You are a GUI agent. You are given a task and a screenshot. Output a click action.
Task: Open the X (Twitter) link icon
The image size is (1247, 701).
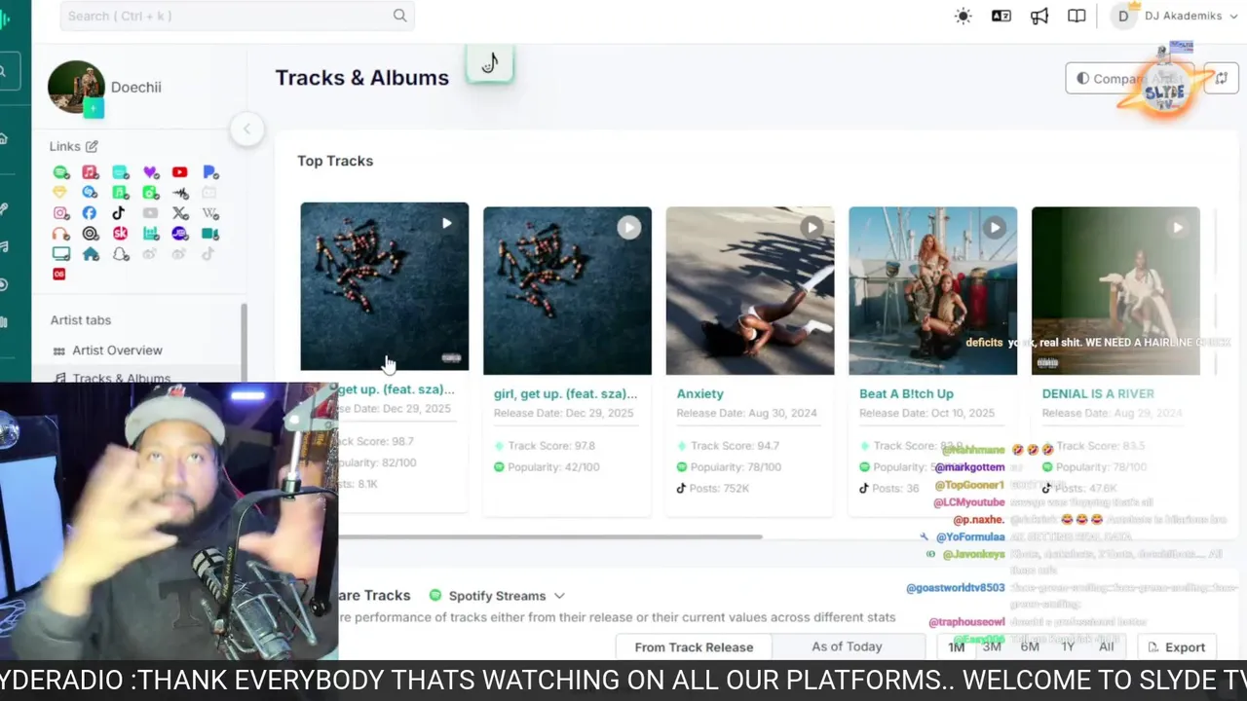point(180,213)
